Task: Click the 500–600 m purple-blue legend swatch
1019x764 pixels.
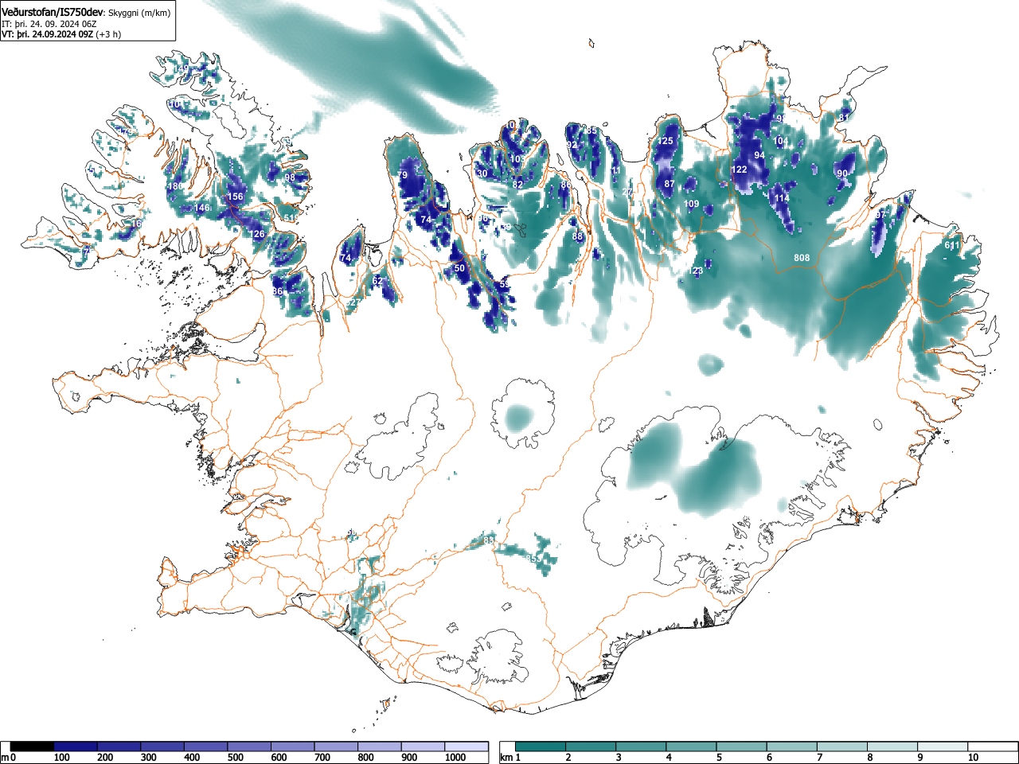Action: [x=248, y=746]
